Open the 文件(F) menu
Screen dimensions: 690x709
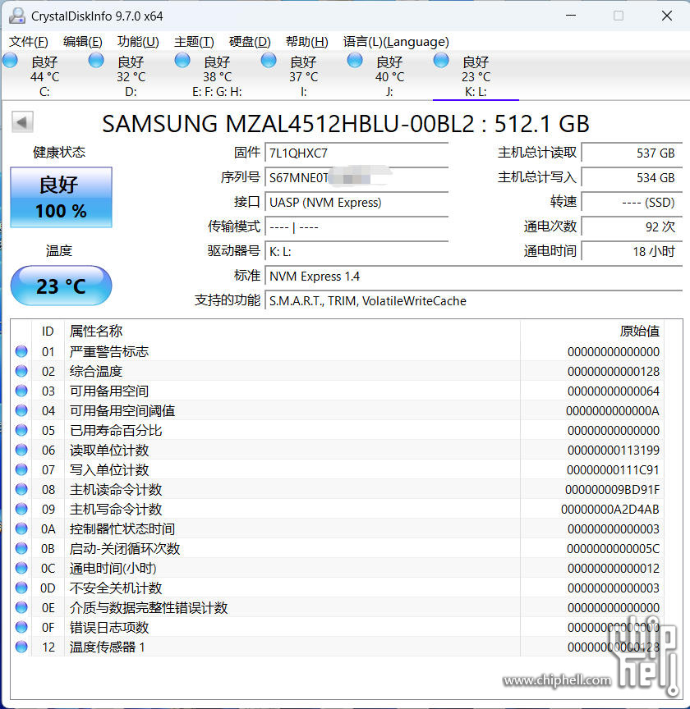click(x=28, y=42)
